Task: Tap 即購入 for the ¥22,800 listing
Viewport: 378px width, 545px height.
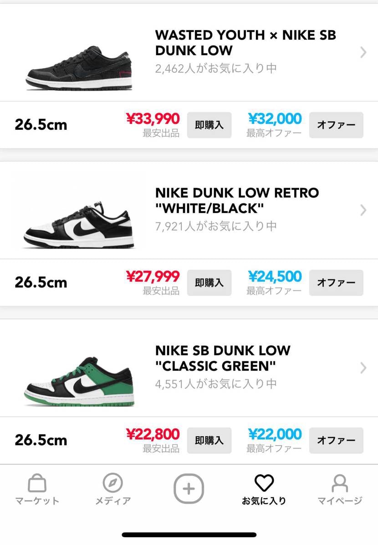Action: point(209,440)
